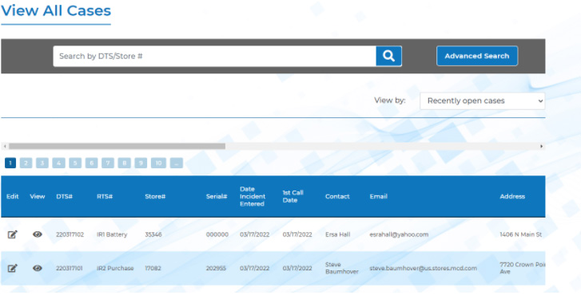Click the Date Incident Entered header
Screen dimensions: 581x303
click(253, 196)
